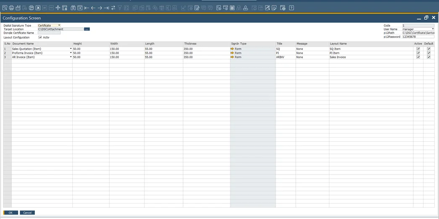Toggle the Layout Configuration Activ checkbox
This screenshot has width=439, height=219.
point(40,37)
